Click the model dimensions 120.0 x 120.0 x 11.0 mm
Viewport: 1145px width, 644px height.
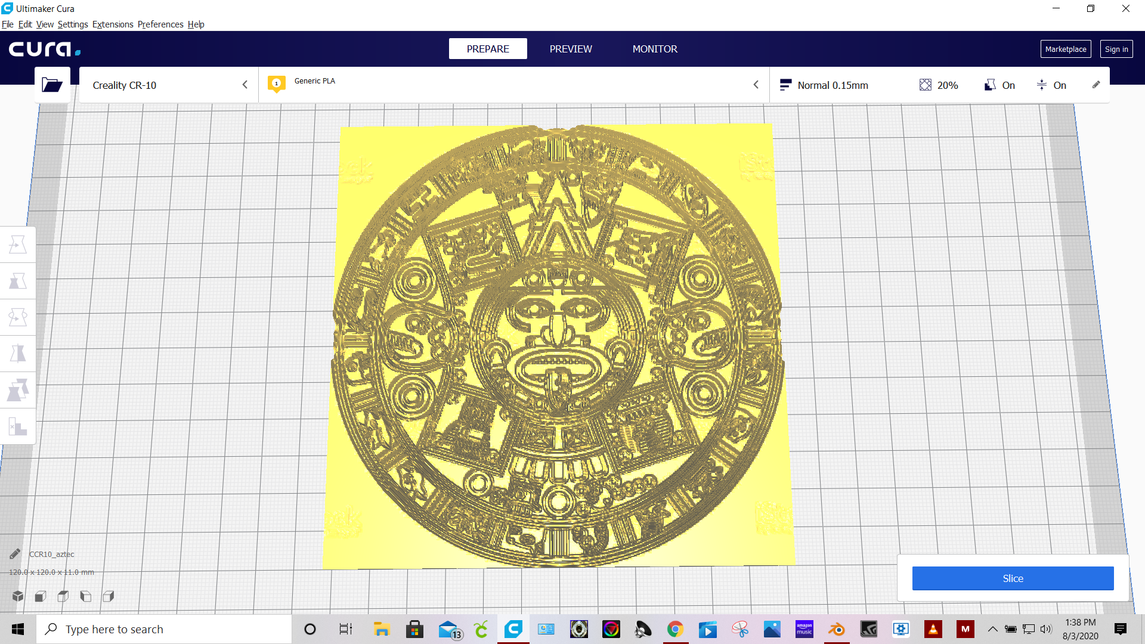tap(52, 572)
